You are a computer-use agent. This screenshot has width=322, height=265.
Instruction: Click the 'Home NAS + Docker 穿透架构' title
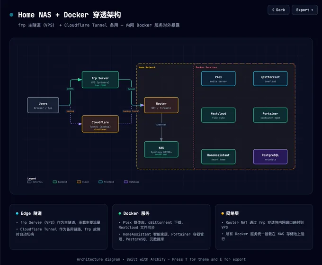(x=70, y=15)
